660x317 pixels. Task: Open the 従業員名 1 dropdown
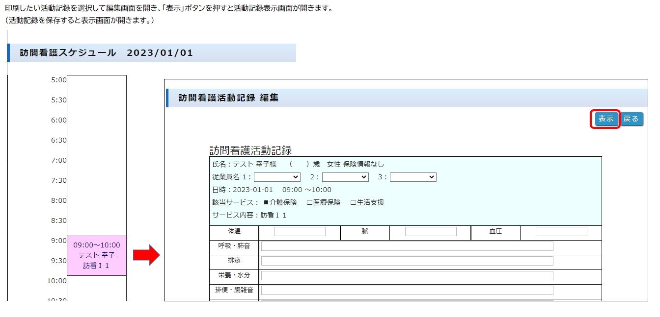(x=277, y=177)
